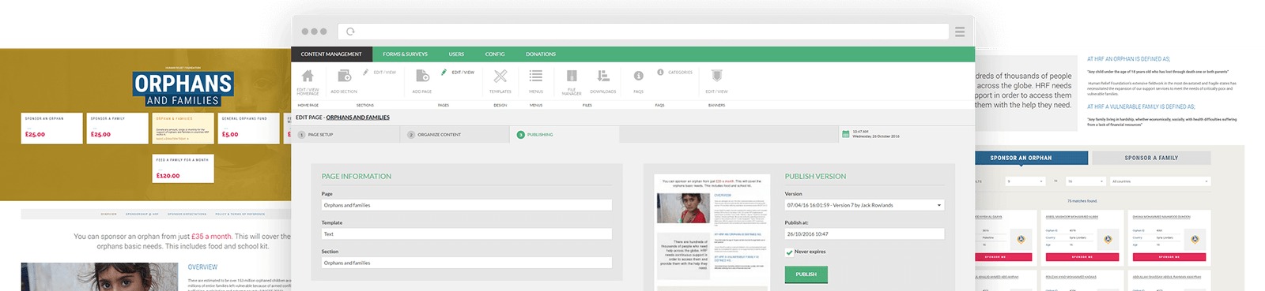Open the FAQs info icon
Screen dimensions: 1265x291
(x=638, y=76)
